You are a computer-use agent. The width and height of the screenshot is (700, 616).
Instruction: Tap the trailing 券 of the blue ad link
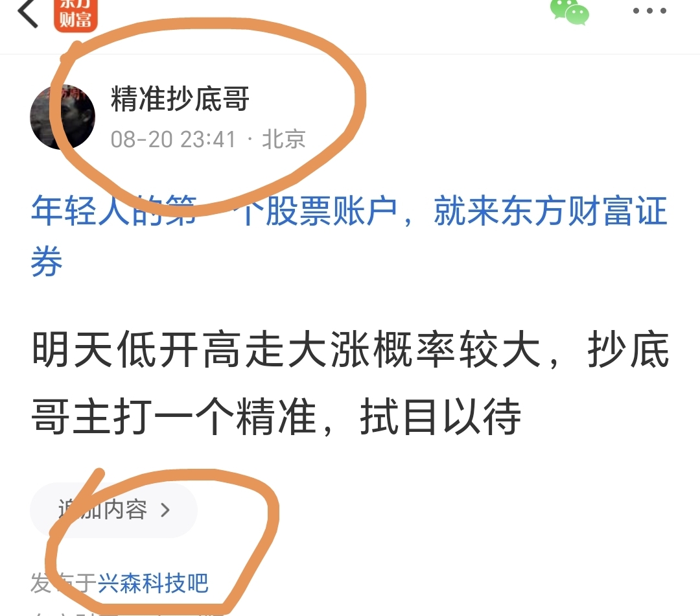[x=47, y=261]
